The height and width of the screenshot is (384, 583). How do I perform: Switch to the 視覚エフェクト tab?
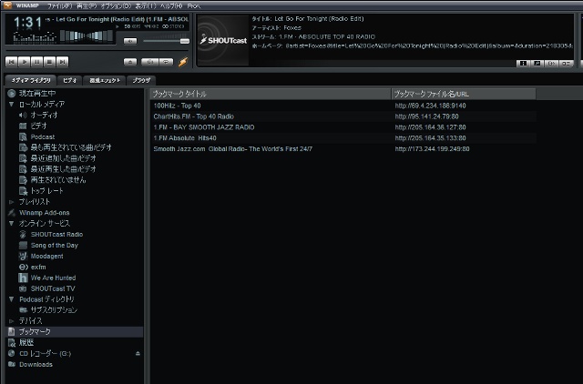tap(105, 80)
